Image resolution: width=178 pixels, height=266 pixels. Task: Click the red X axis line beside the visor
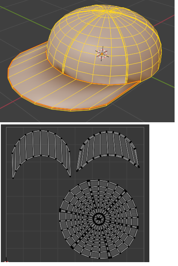point(11,103)
